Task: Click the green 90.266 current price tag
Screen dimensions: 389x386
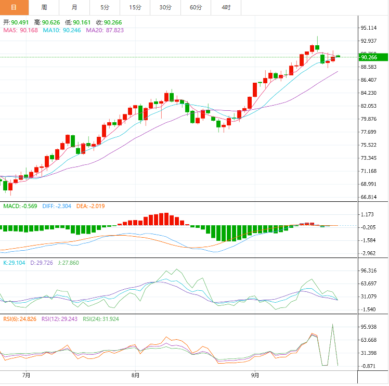Action: tap(373, 57)
